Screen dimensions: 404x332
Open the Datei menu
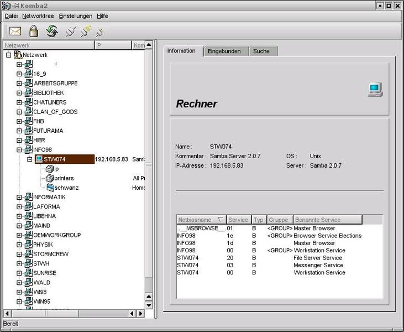11,16
